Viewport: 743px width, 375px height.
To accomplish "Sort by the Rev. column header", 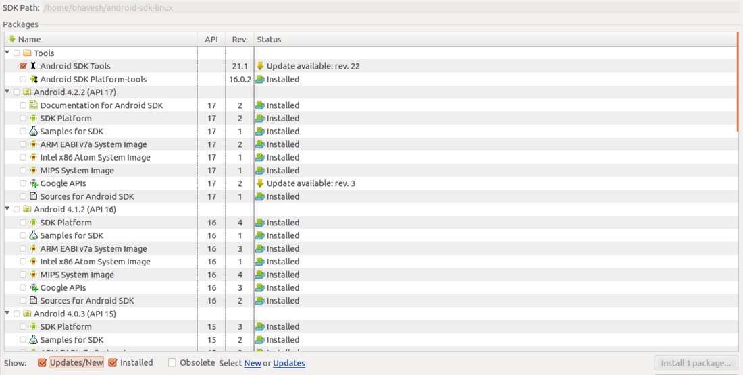I will point(240,39).
